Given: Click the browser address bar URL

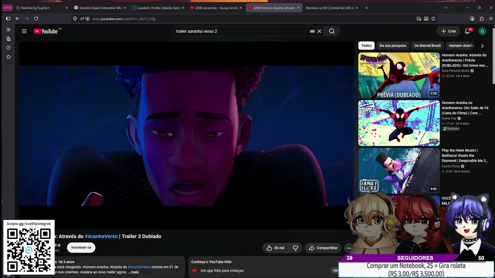Looking at the screenshot, I should 124,19.
